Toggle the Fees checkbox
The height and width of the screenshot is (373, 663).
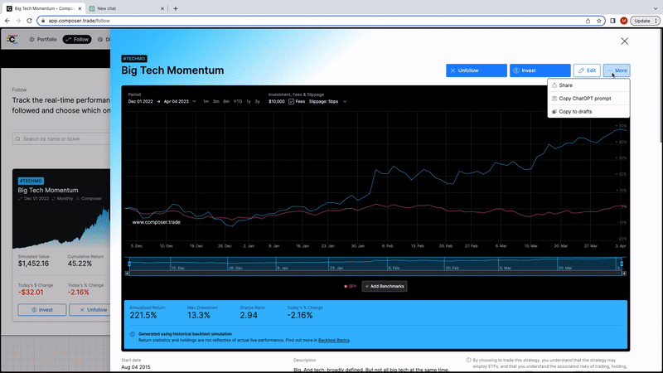coord(292,101)
